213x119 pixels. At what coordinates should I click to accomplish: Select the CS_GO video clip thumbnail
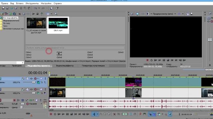pyautogui.click(x=36, y=23)
